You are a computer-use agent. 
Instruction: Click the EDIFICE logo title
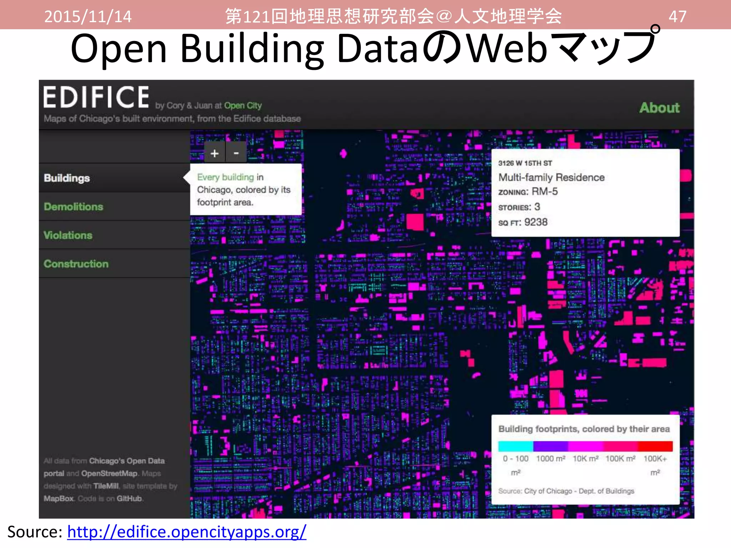96,97
